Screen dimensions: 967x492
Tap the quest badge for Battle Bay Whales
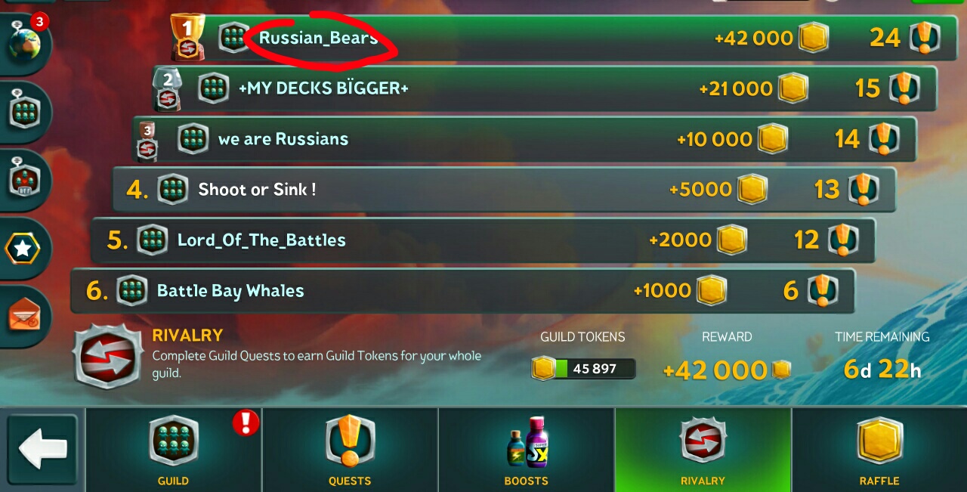(823, 290)
